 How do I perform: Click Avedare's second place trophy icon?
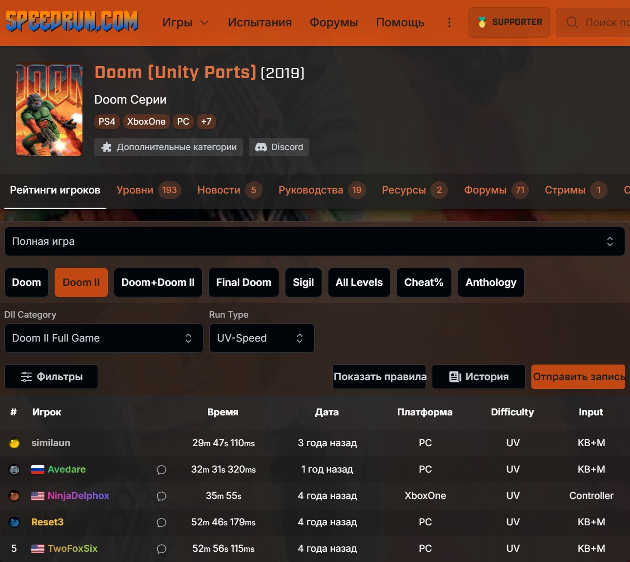point(14,470)
